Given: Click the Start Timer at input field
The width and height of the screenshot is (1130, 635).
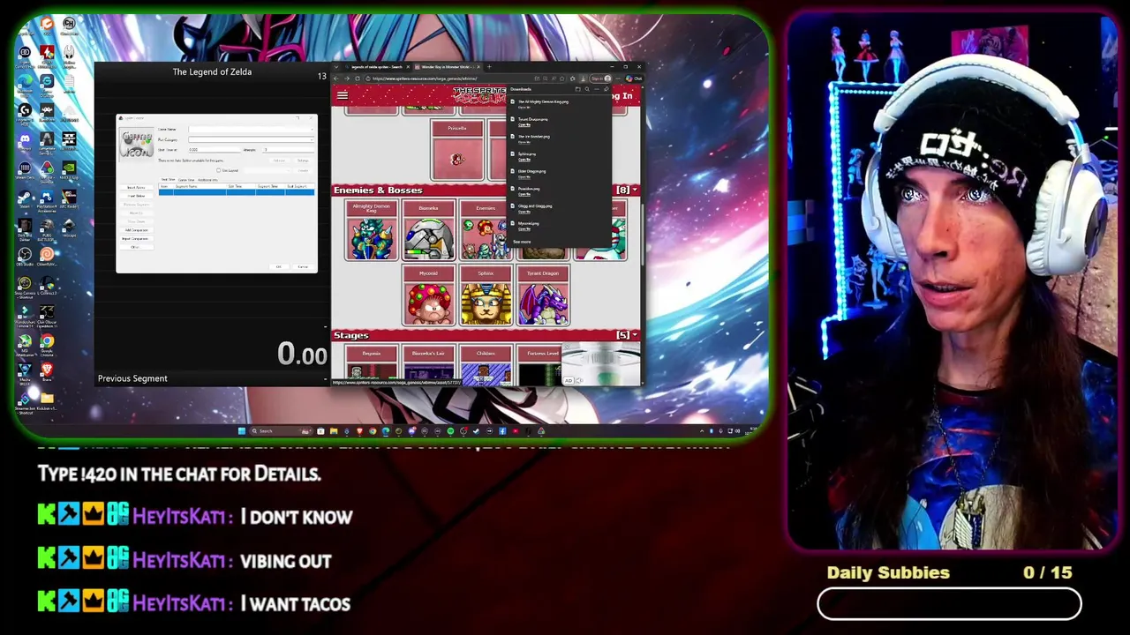Looking at the screenshot, I should (x=215, y=150).
